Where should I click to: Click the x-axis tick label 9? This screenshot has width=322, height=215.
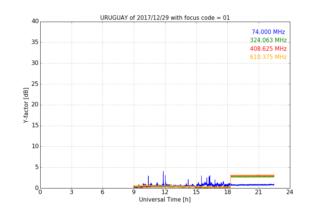[x=134, y=192]
